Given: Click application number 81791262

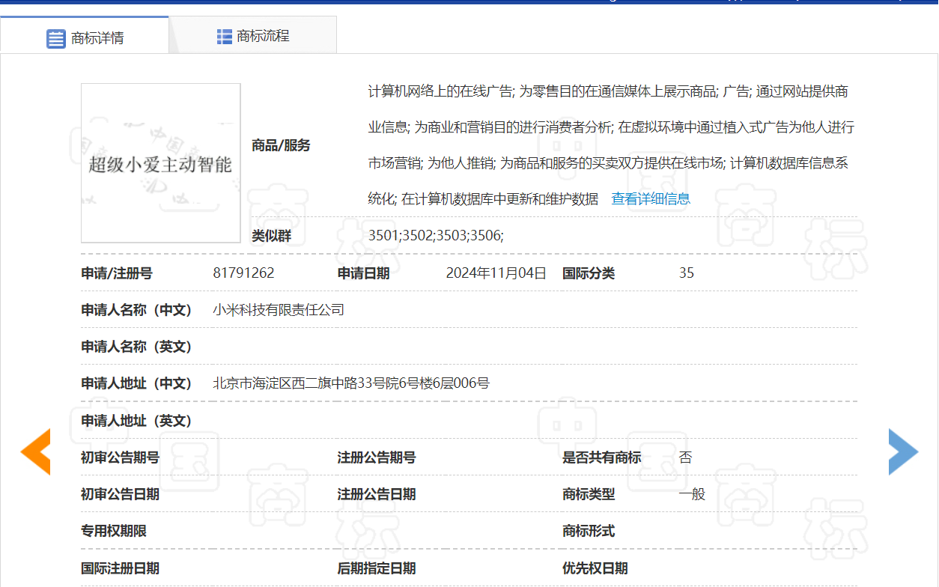Looking at the screenshot, I should (x=243, y=273).
